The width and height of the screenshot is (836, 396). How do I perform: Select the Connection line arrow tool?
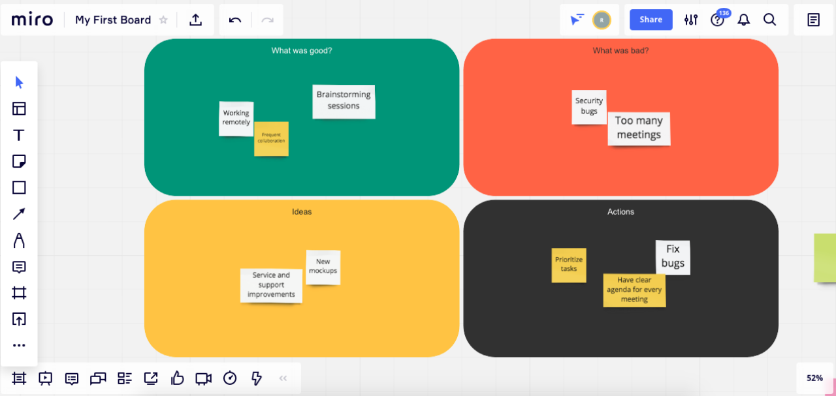point(19,214)
